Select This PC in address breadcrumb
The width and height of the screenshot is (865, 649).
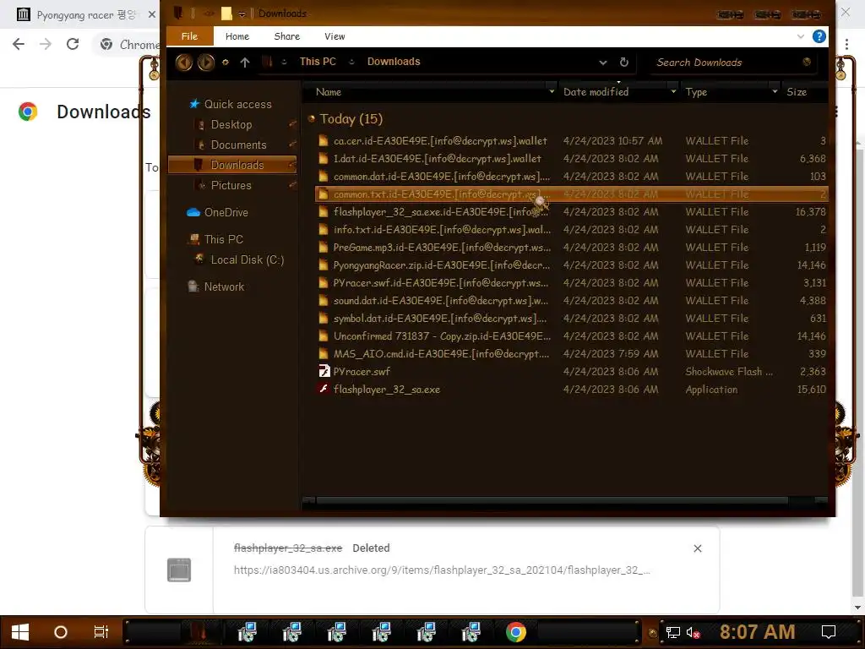coord(318,62)
